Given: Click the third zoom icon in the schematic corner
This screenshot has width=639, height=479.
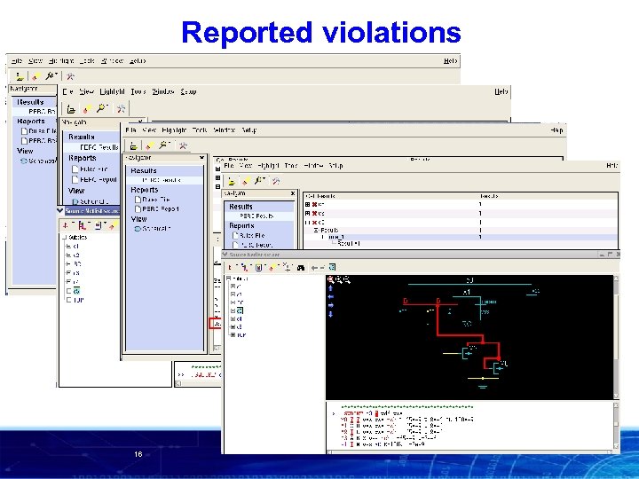Looking at the screenshot, I should tap(347, 279).
